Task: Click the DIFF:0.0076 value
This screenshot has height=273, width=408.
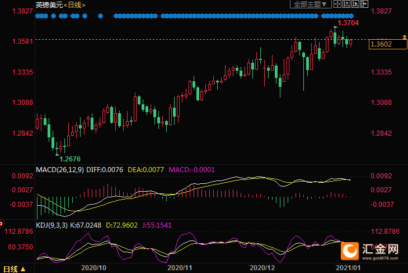Action: point(105,170)
